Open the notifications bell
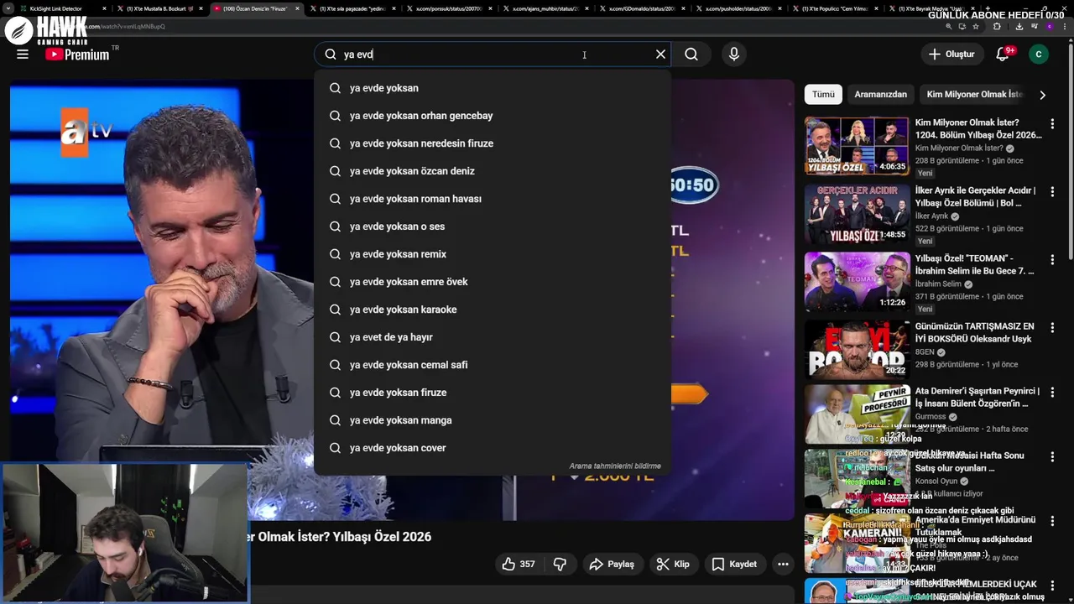This screenshot has width=1074, height=604. pyautogui.click(x=1003, y=54)
